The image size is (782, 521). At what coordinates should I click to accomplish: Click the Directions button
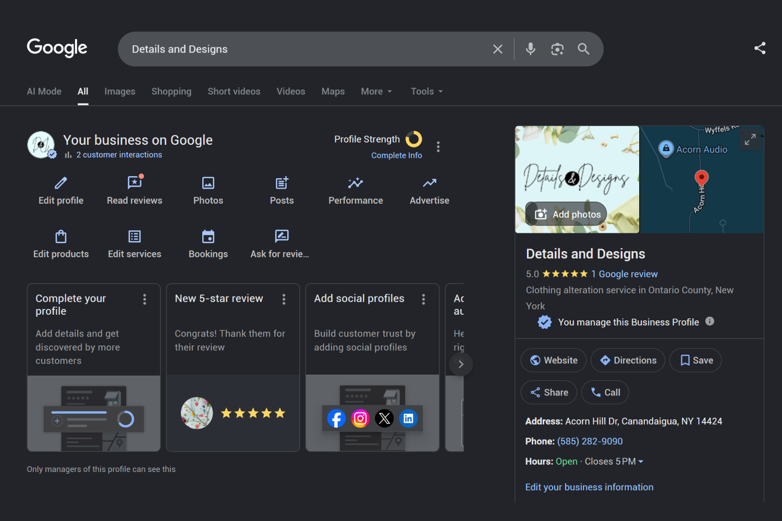click(x=628, y=360)
